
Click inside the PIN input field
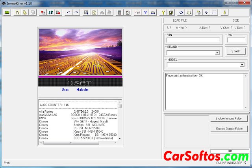pos(236,40)
